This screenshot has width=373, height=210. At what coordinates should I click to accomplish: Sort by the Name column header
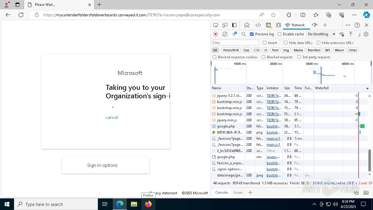[228, 88]
